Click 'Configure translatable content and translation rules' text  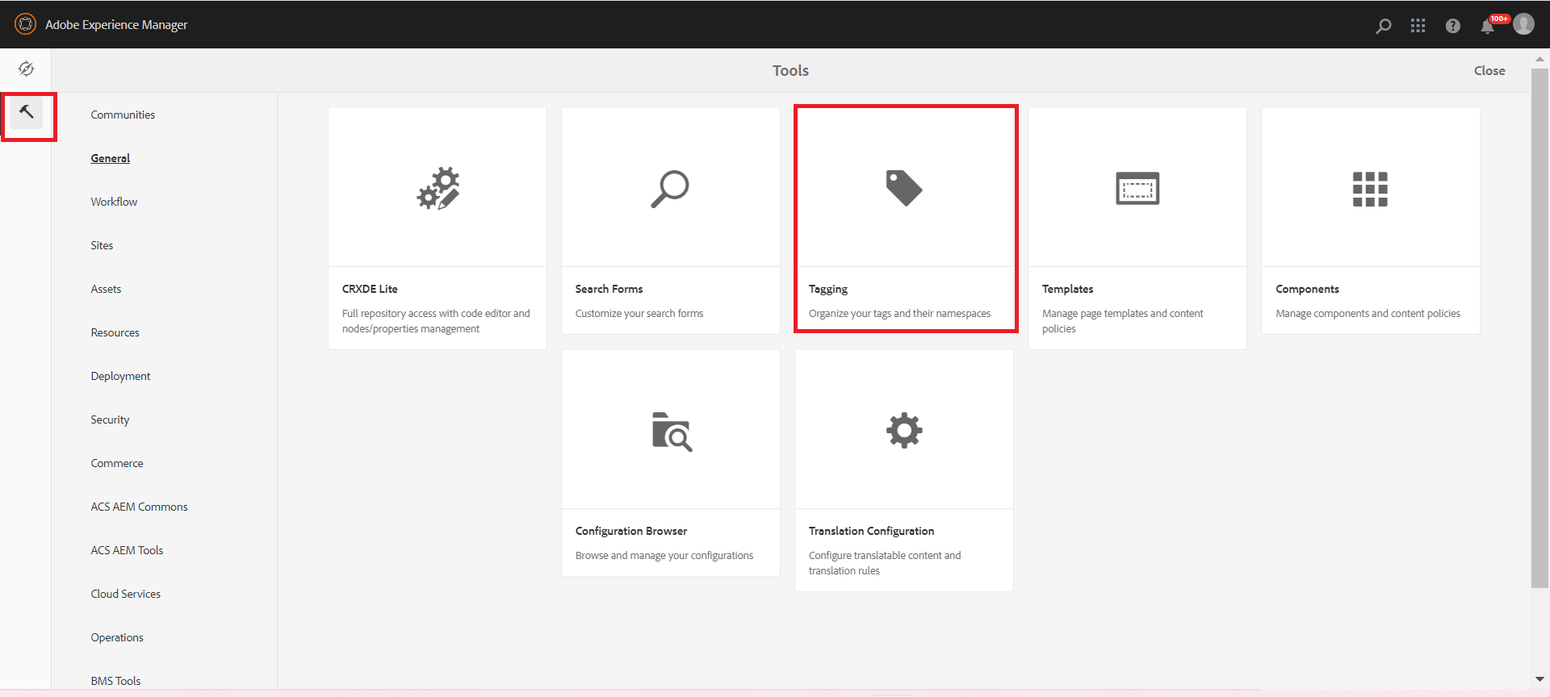885,563
